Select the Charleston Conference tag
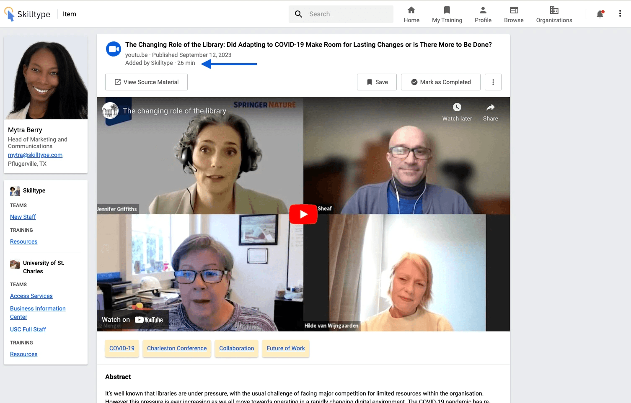This screenshot has width=631, height=403. click(x=177, y=349)
